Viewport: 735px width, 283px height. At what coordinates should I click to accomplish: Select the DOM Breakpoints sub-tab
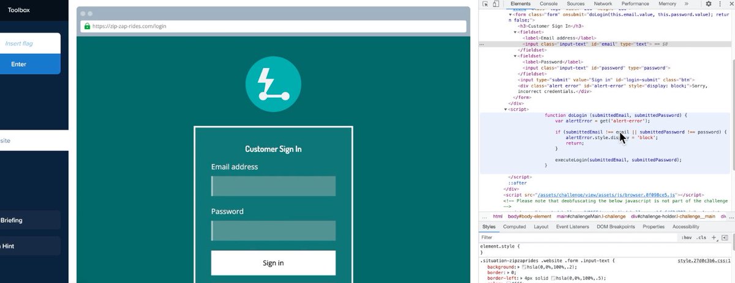pyautogui.click(x=616, y=227)
